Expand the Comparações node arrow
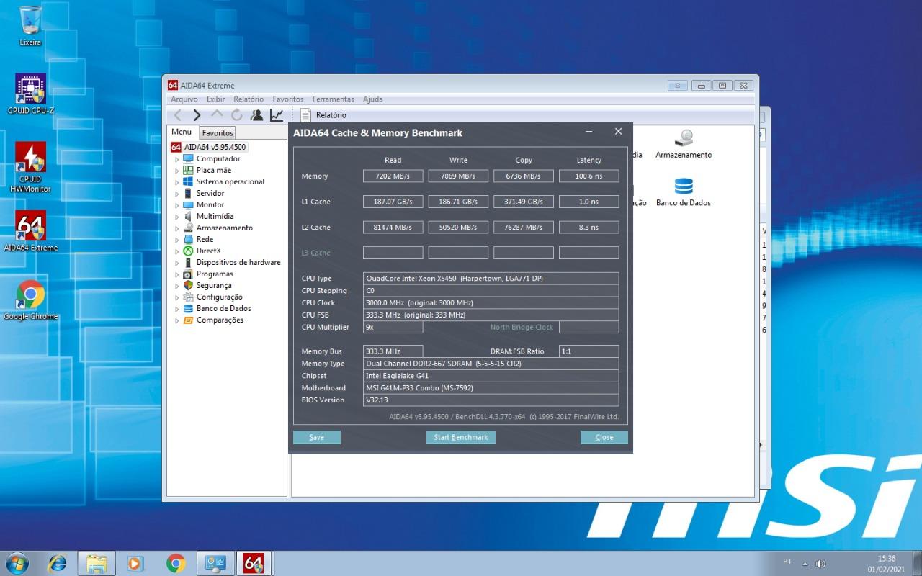Viewport: 922px width, 576px height. [177, 320]
